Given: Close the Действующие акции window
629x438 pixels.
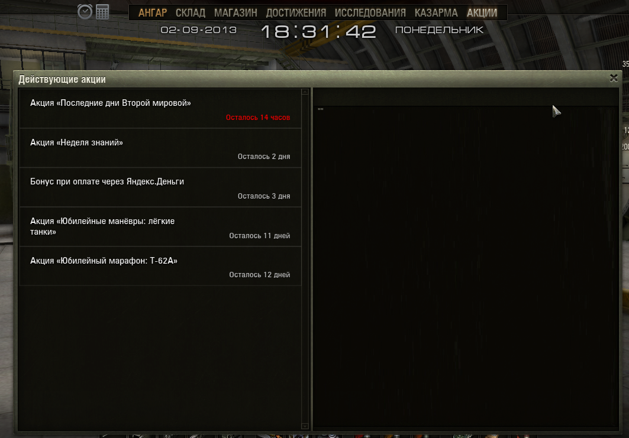Looking at the screenshot, I should click(x=614, y=78).
